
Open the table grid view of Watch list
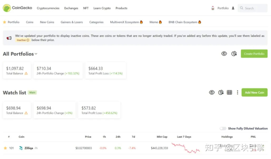[x=229, y=92]
